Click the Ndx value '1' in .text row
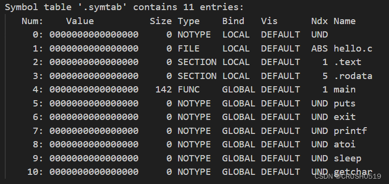 (x=325, y=62)
